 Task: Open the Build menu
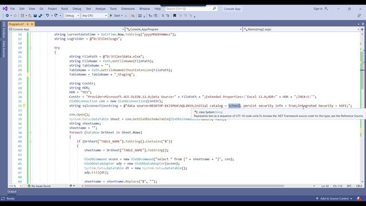click(65, 9)
